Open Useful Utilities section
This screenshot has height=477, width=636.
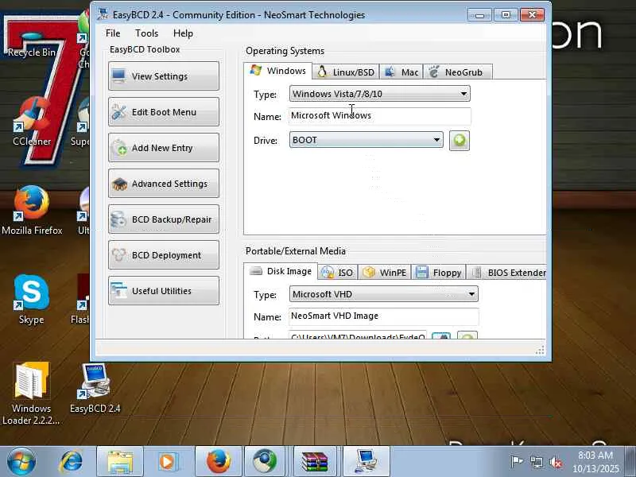pos(164,290)
